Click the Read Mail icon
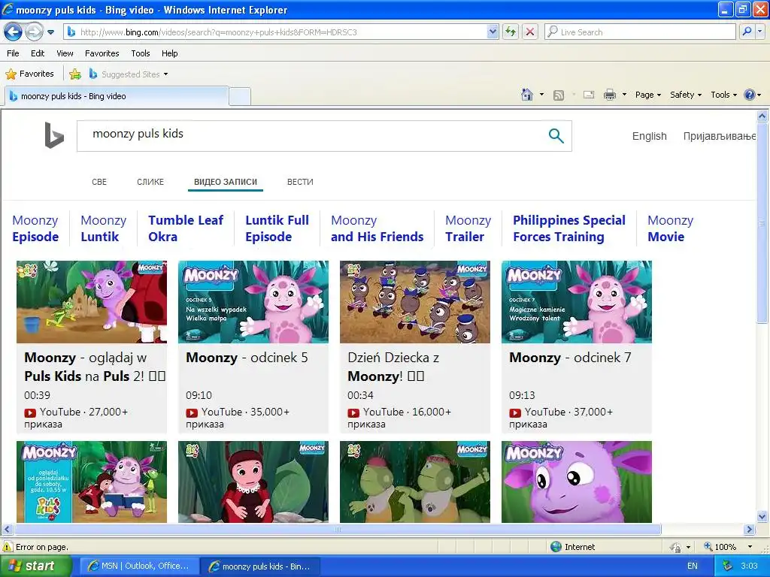Screen dimensions: 770x577 [x=589, y=95]
